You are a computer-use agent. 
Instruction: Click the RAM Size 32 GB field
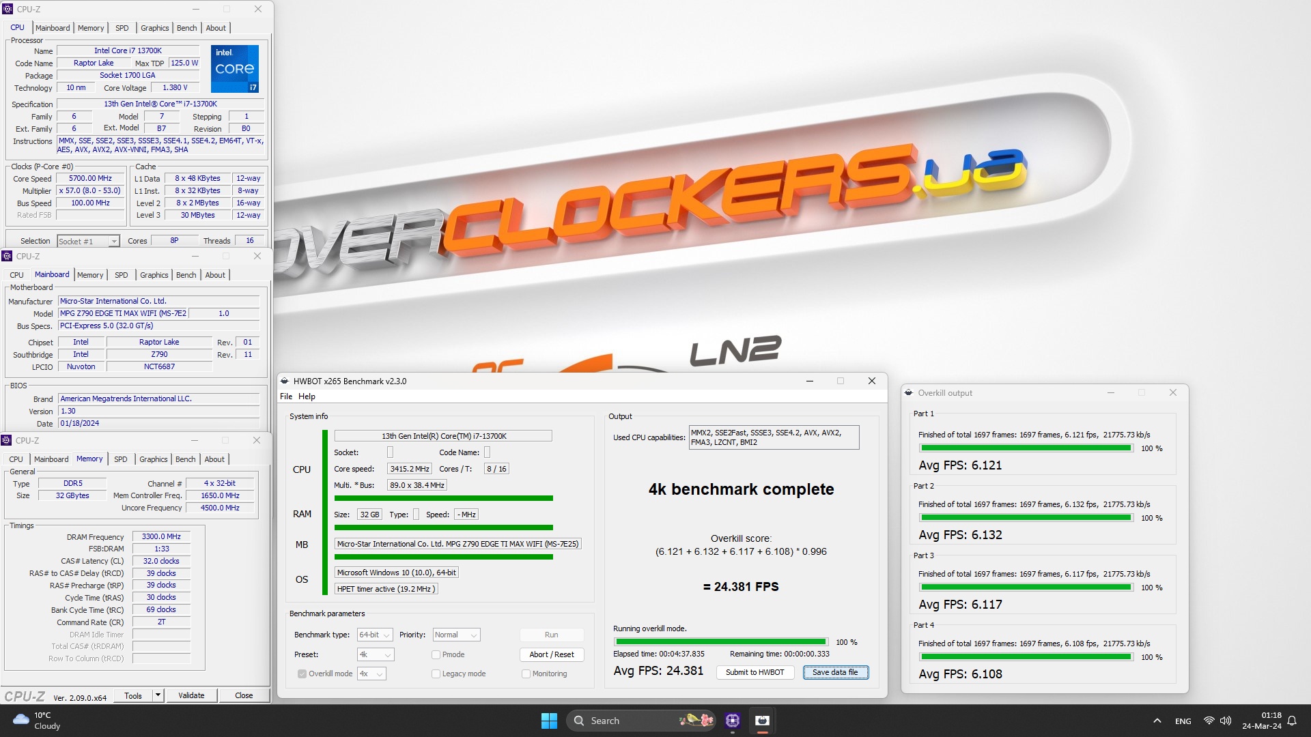369,515
